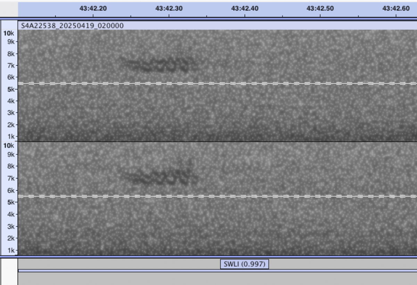Click the divider between the two channels
The height and width of the screenshot is (285, 417).
[x=215, y=142]
